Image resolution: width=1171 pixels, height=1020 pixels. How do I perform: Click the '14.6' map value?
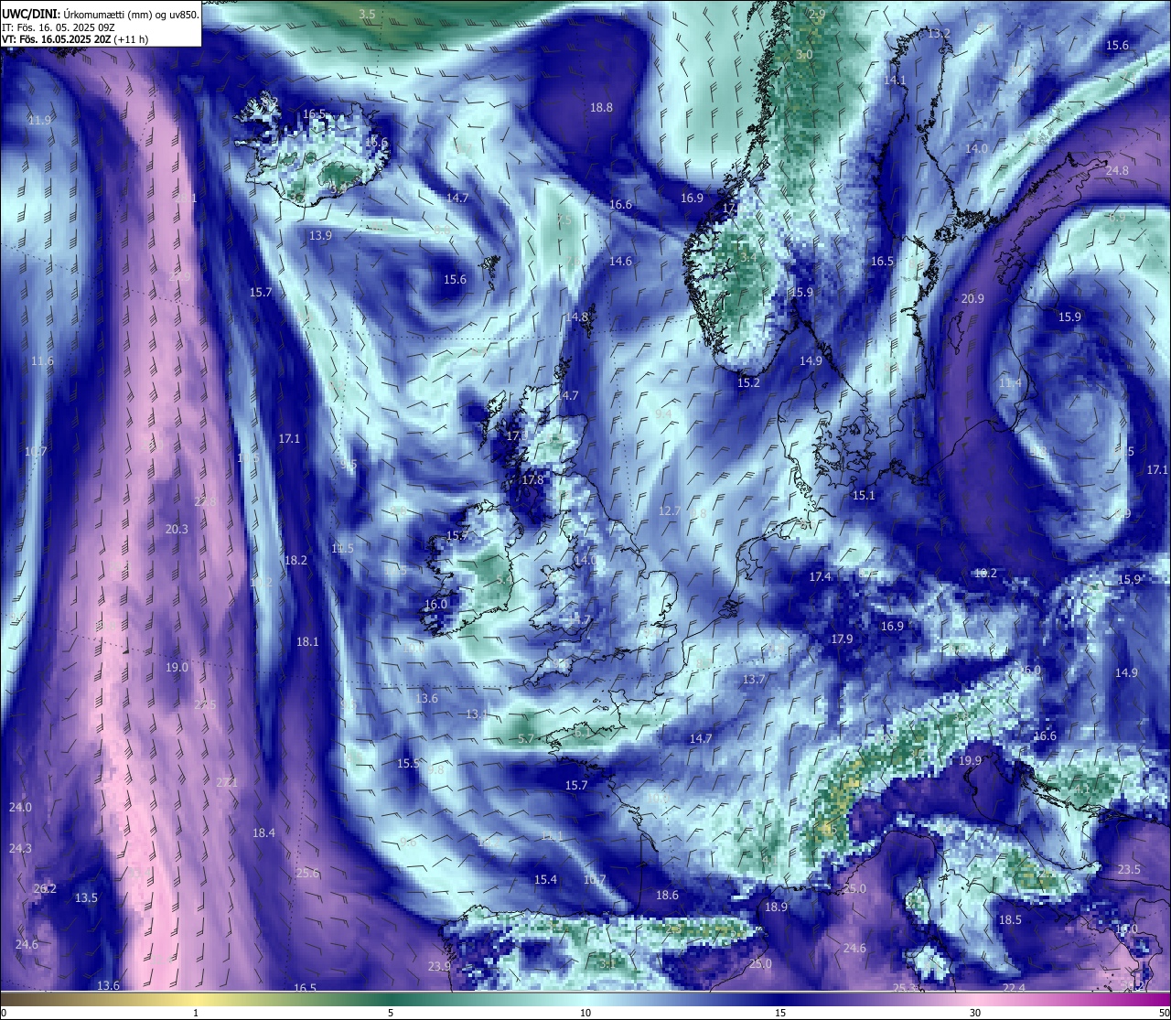click(620, 261)
